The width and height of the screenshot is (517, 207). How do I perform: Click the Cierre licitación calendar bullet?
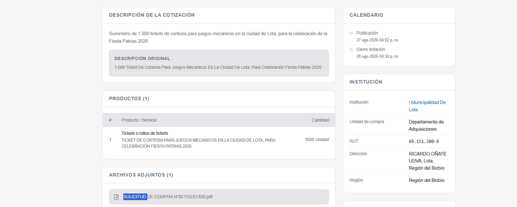(351, 50)
